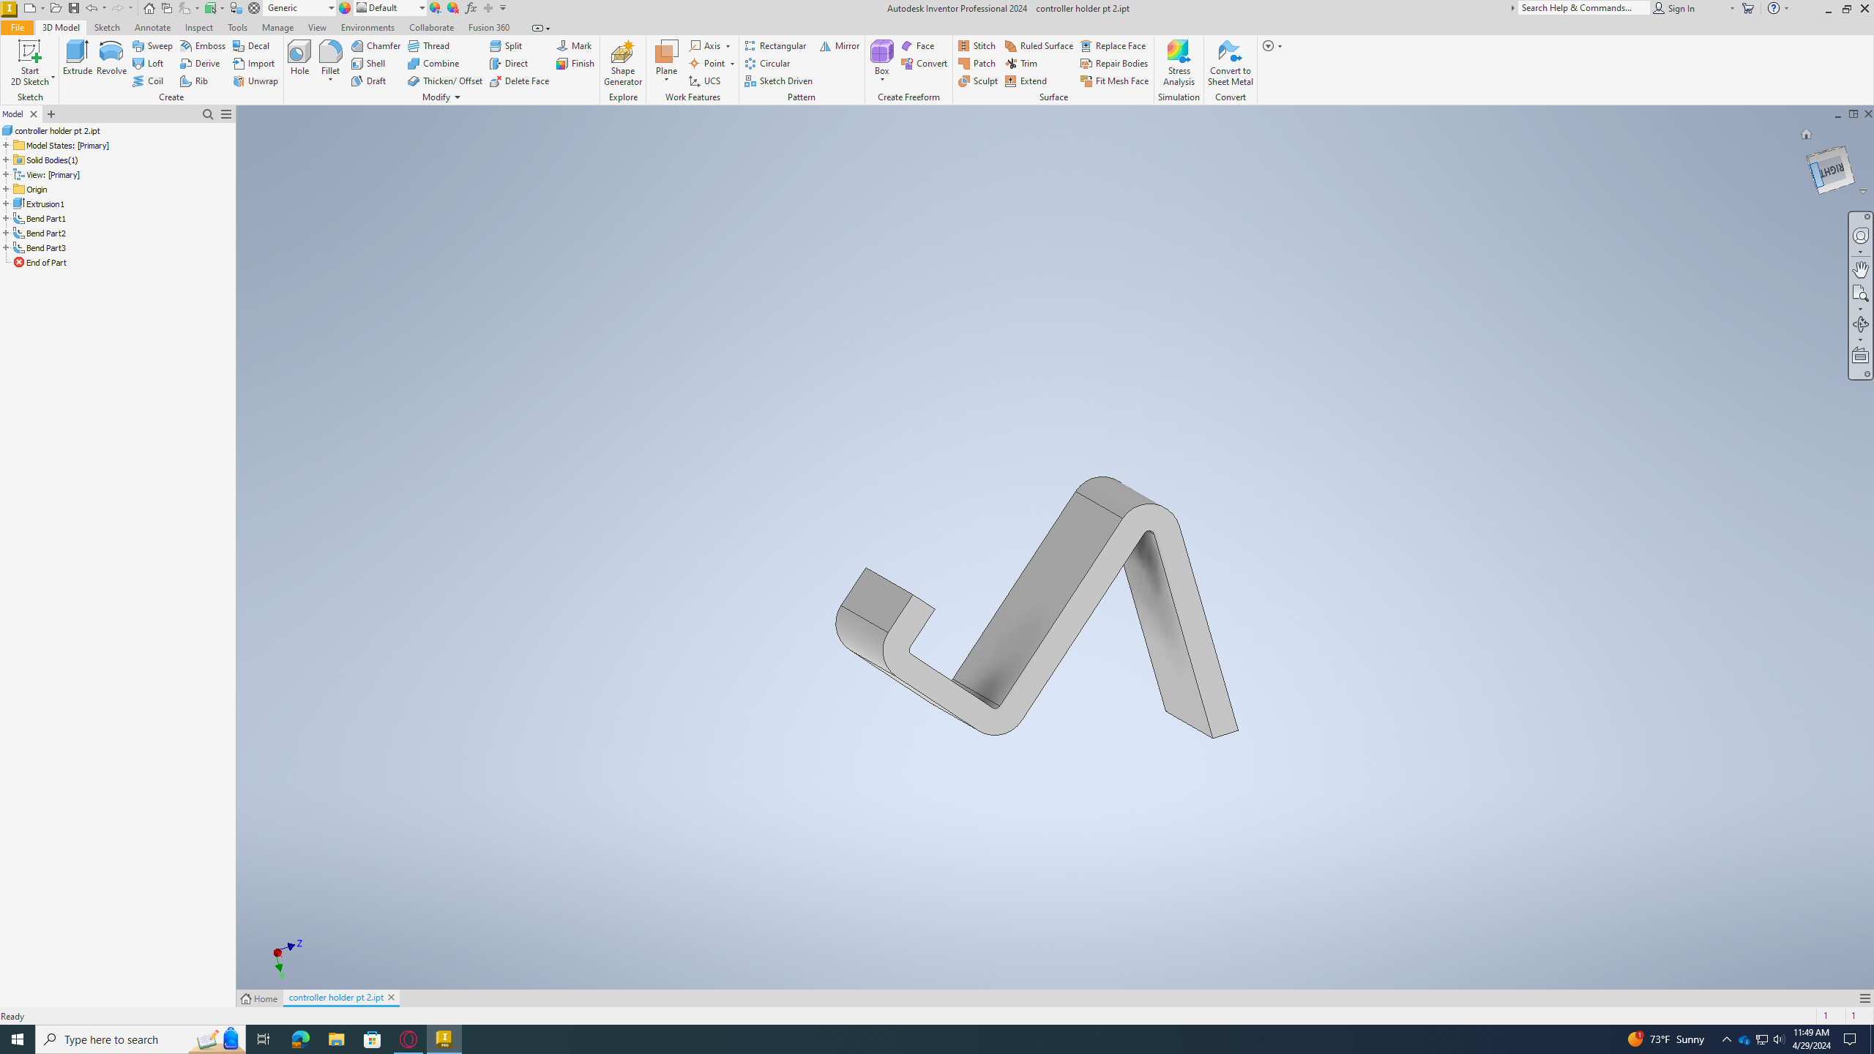
Task: Open the model browser options menu
Action: [226, 114]
